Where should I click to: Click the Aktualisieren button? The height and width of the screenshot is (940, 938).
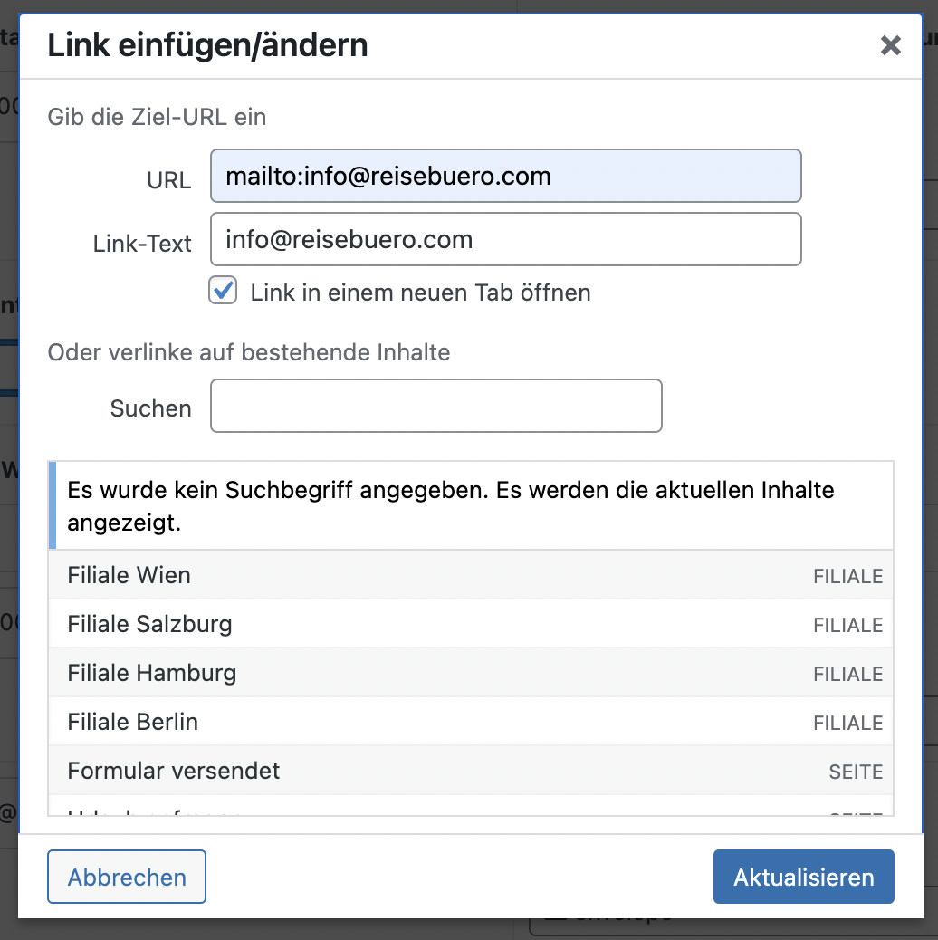803,877
